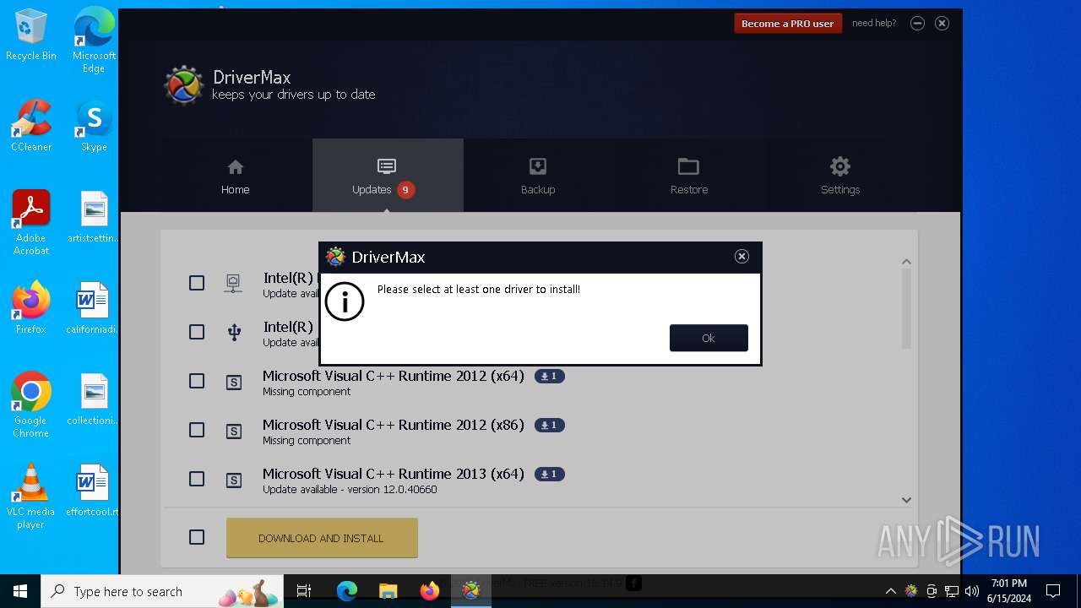
Task: Open the californiadi Word document on desktop
Action: coord(94,308)
